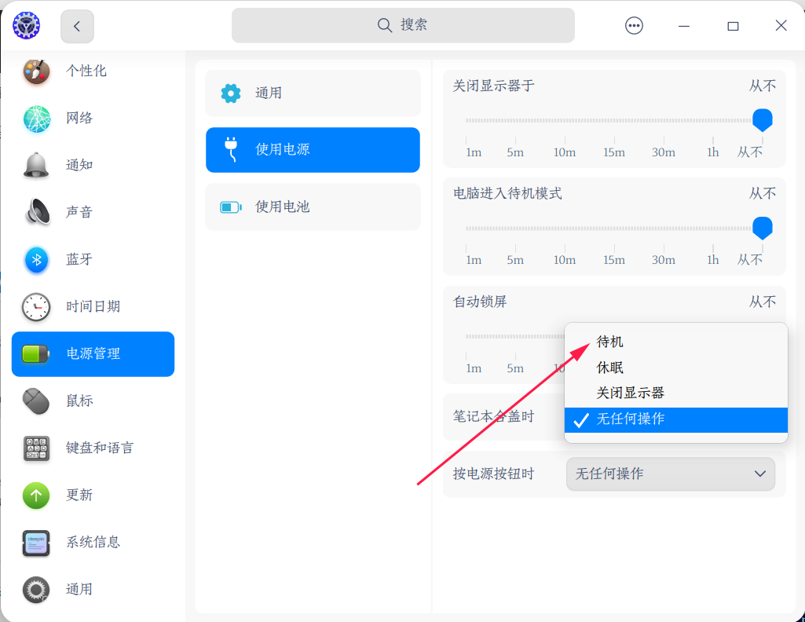This screenshot has width=805, height=622.
Task: Click the Mouse (鼠标) icon
Action: (x=36, y=401)
